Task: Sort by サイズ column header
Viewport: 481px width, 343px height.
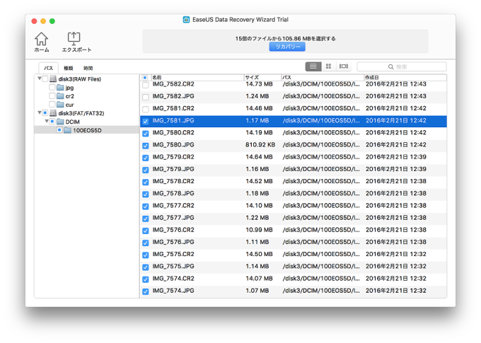Action: click(252, 76)
